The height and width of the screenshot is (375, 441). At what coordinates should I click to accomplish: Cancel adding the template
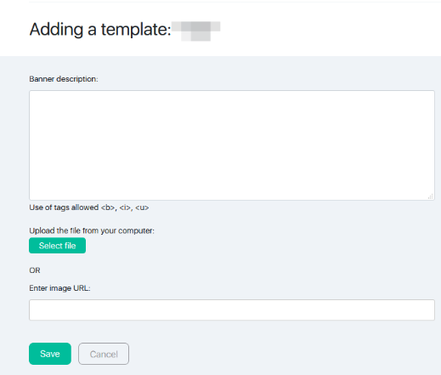point(104,354)
